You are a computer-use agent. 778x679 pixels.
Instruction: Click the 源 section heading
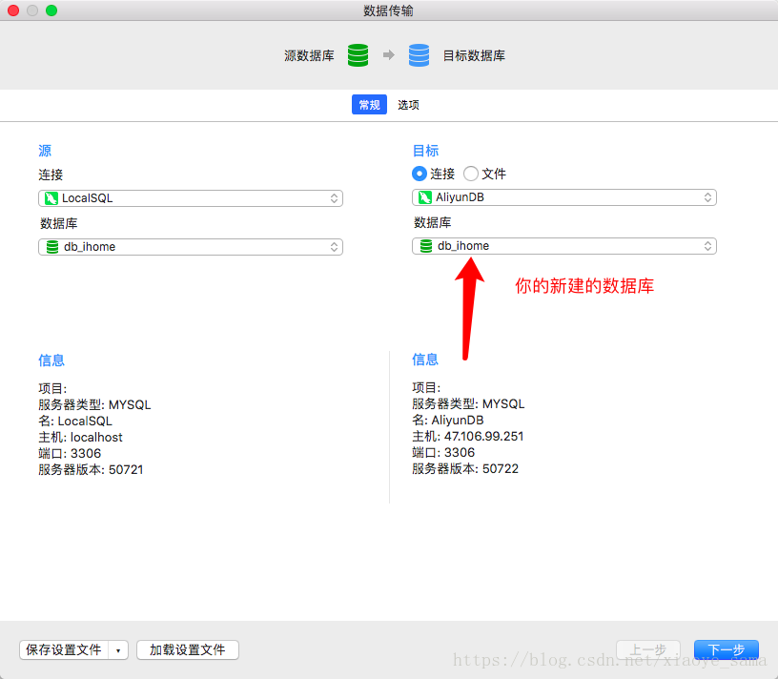pos(45,151)
